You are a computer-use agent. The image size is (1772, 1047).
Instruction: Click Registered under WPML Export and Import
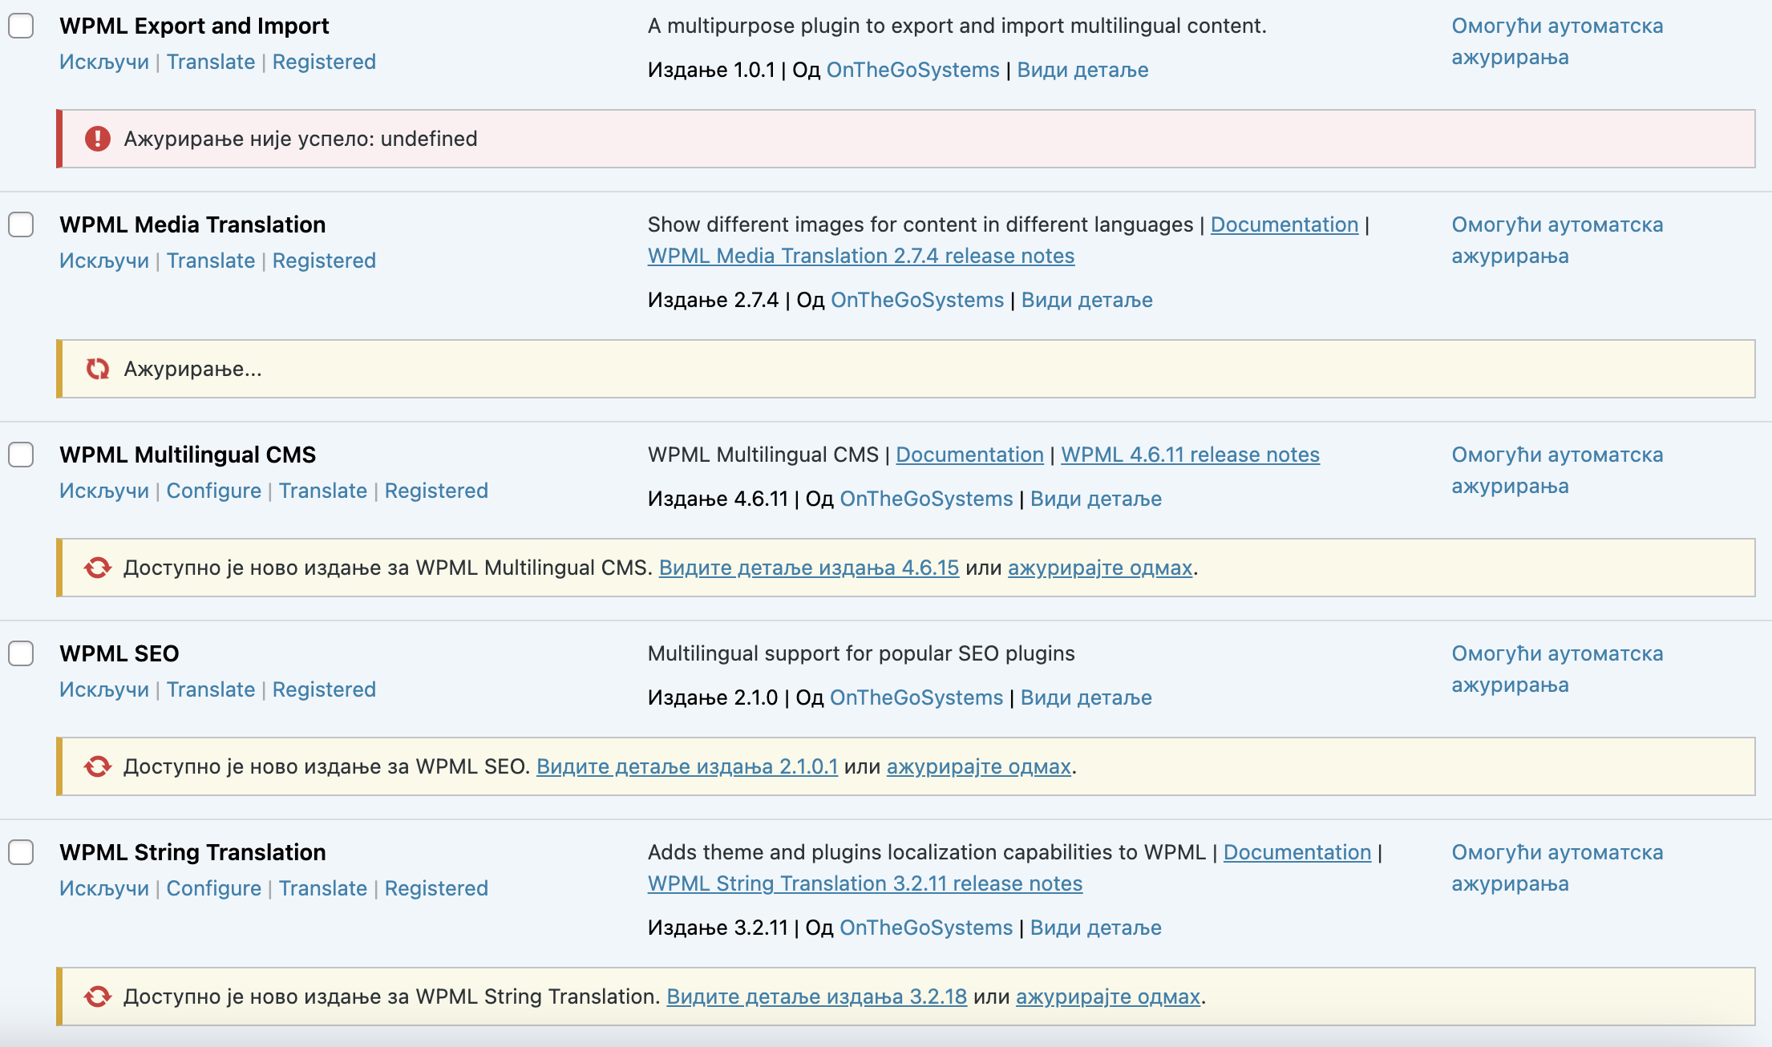[324, 62]
